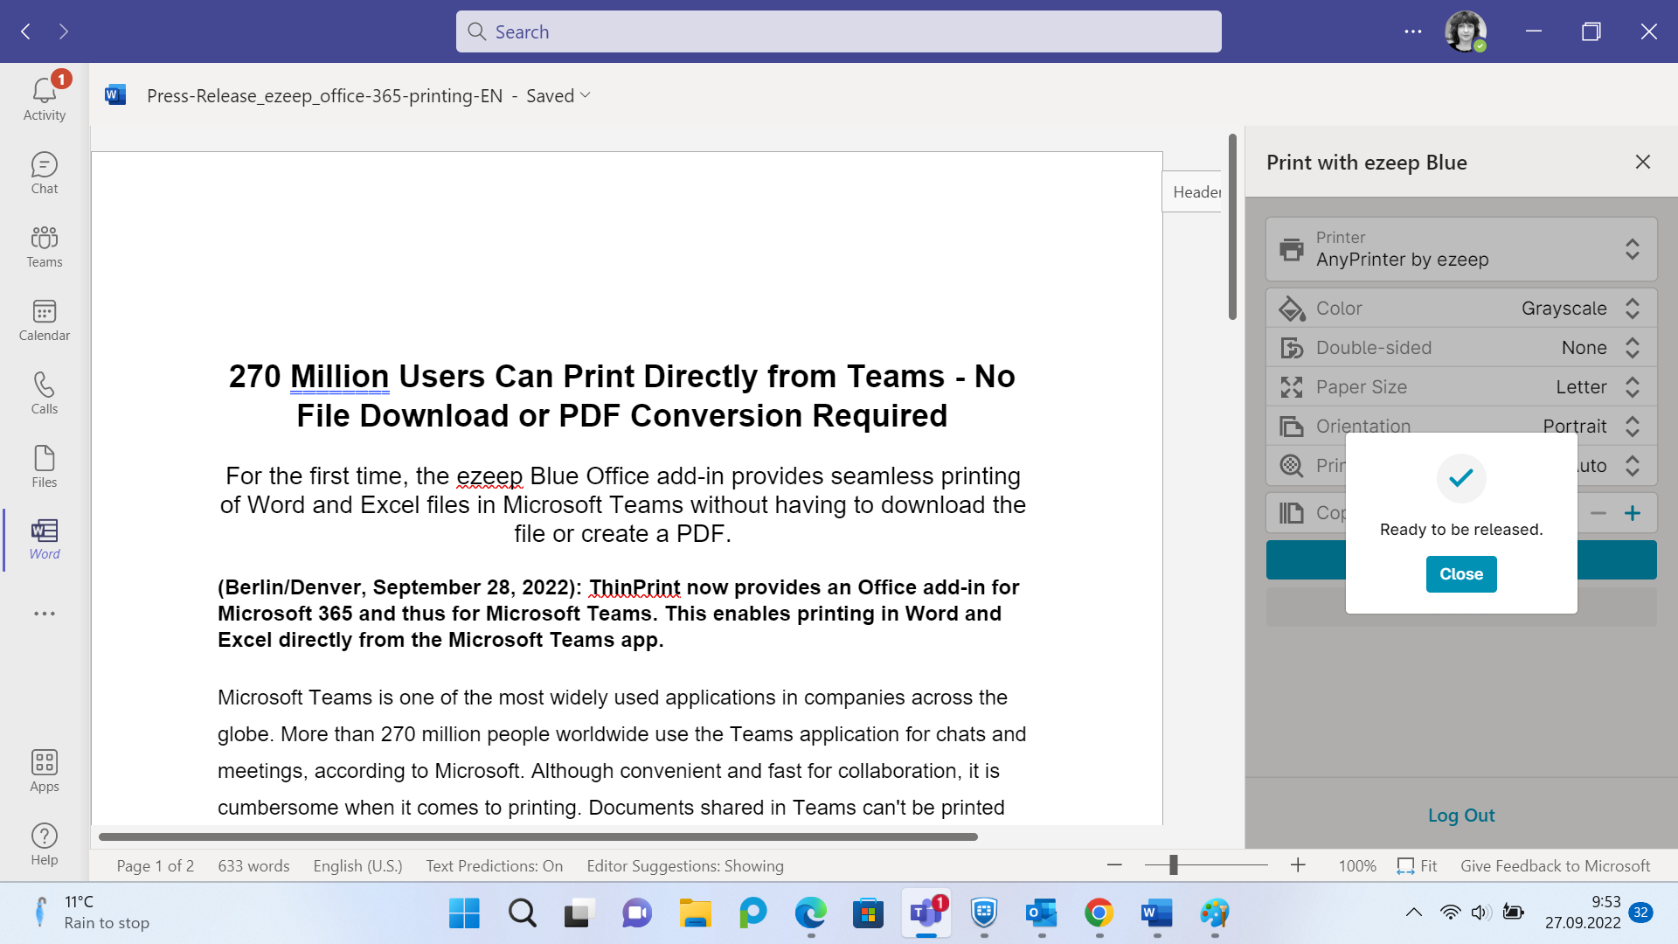The width and height of the screenshot is (1678, 944).
Task: Click the Close button in the dialog
Action: pyautogui.click(x=1461, y=574)
